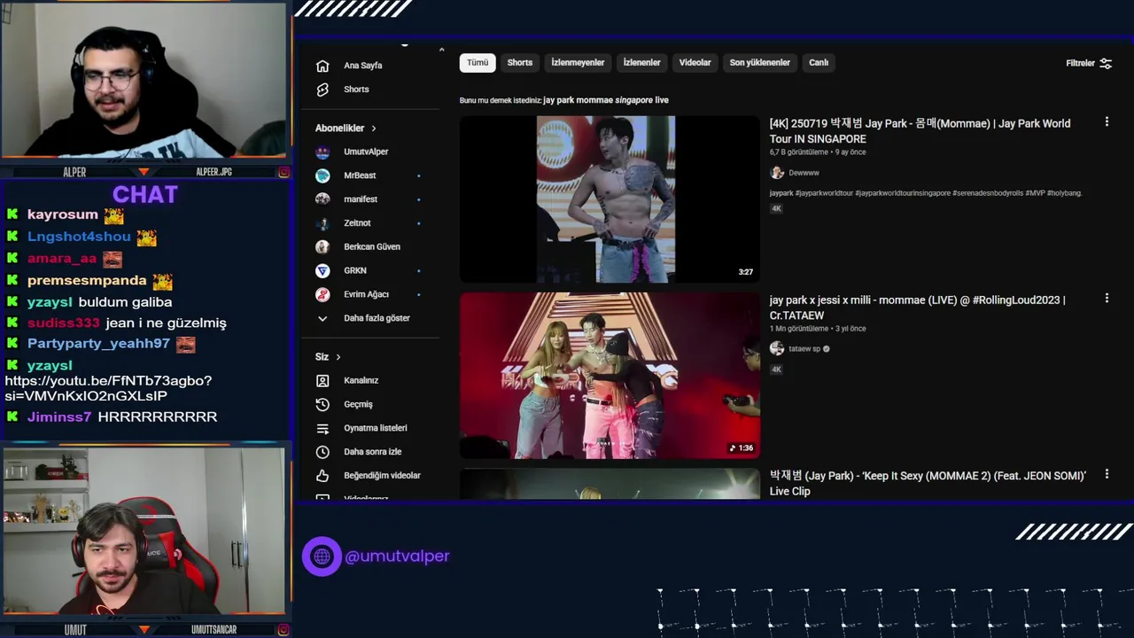Click the Dewwww channel name

click(804, 173)
